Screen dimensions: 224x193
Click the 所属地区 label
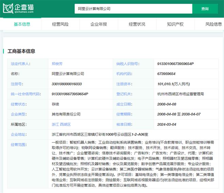tap(19, 124)
